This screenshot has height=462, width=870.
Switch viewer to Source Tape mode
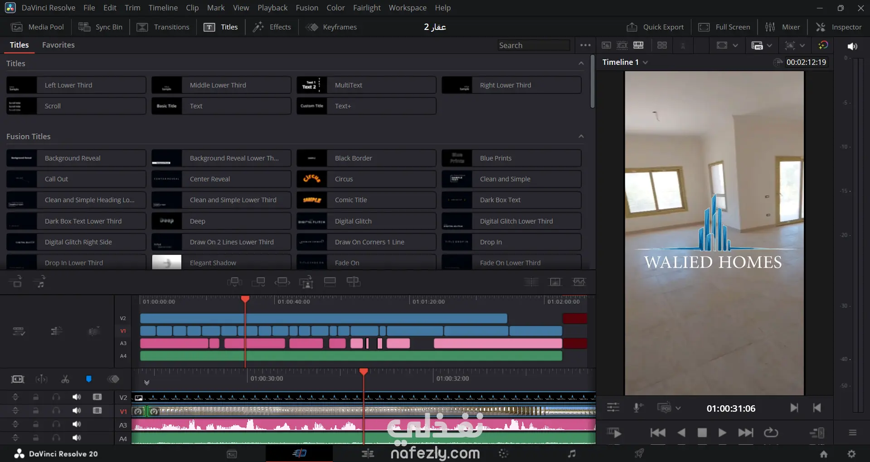click(622, 45)
